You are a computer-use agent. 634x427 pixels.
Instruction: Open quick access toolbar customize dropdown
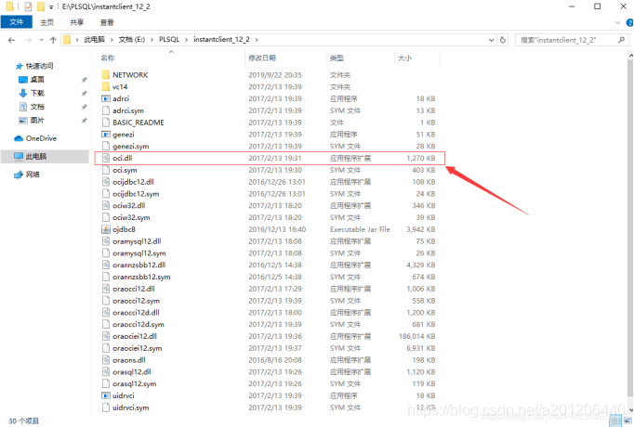click(51, 6)
